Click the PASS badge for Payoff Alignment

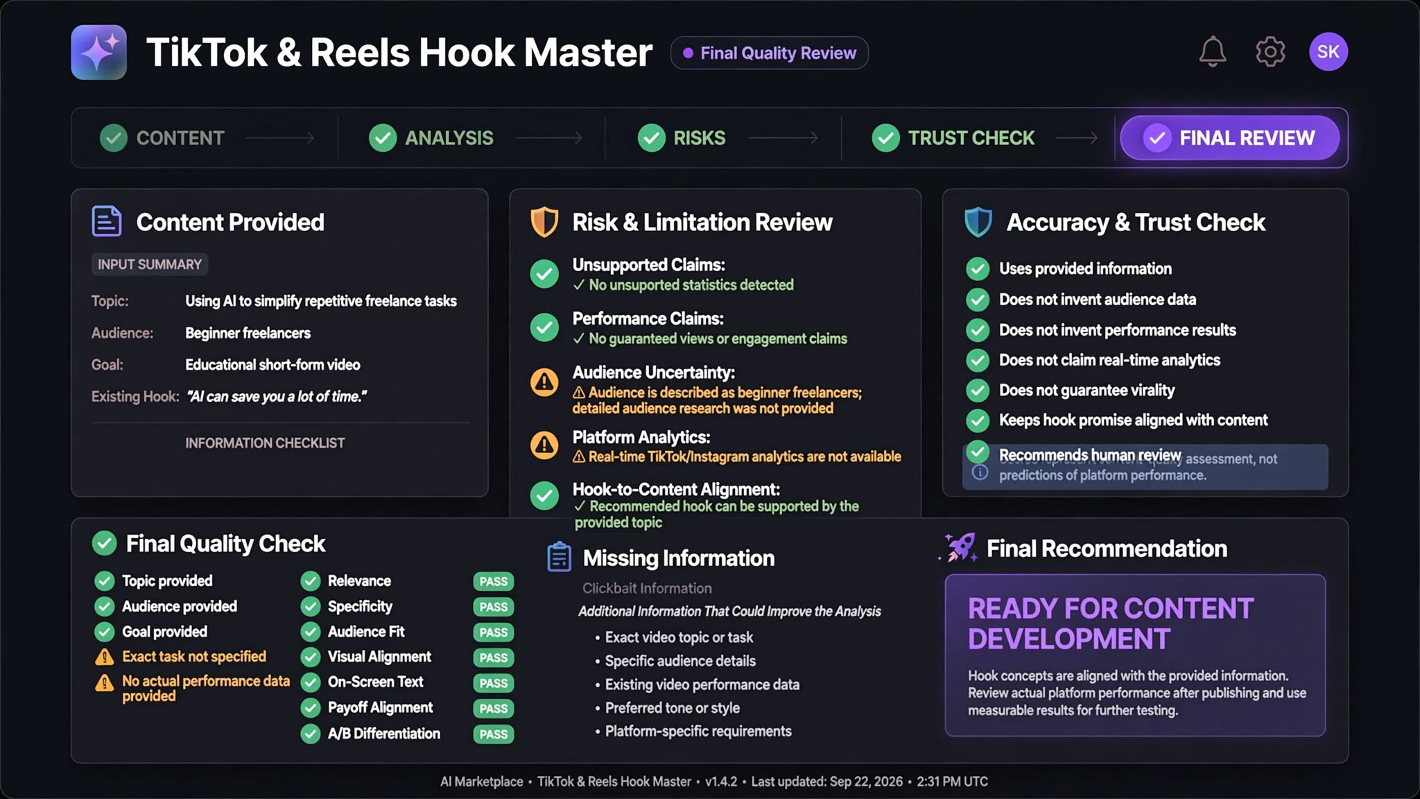coord(493,709)
